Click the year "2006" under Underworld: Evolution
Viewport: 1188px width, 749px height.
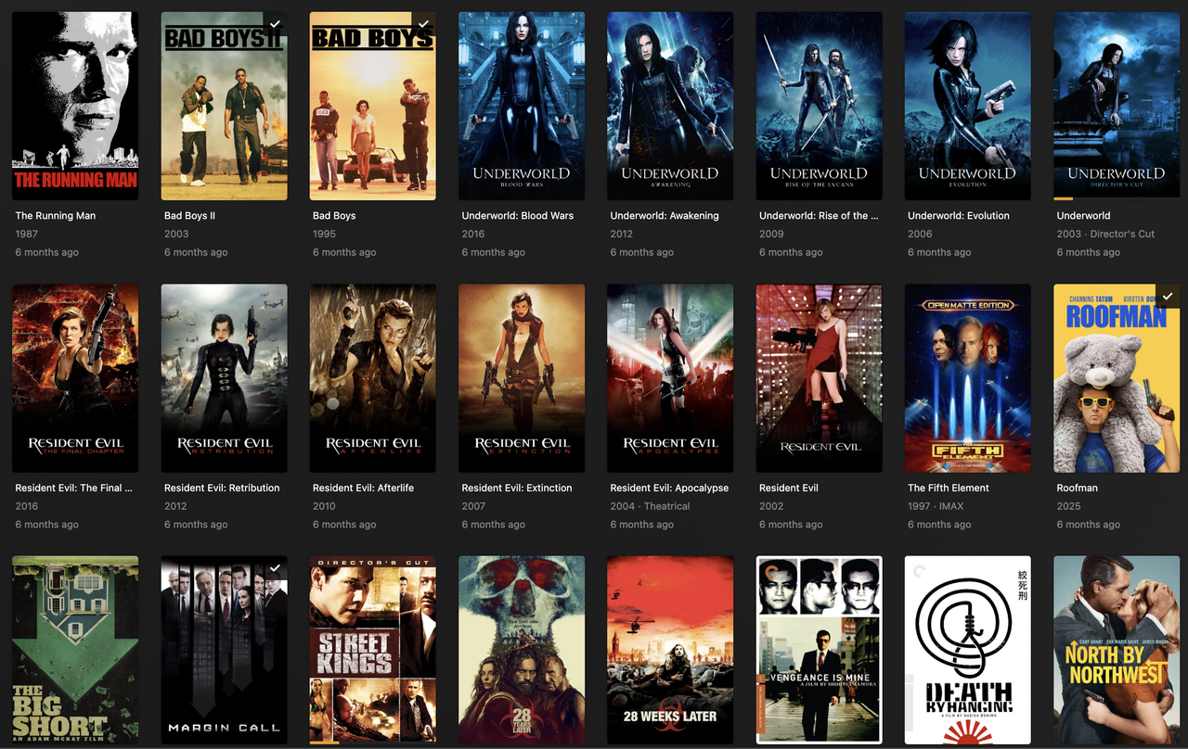920,235
